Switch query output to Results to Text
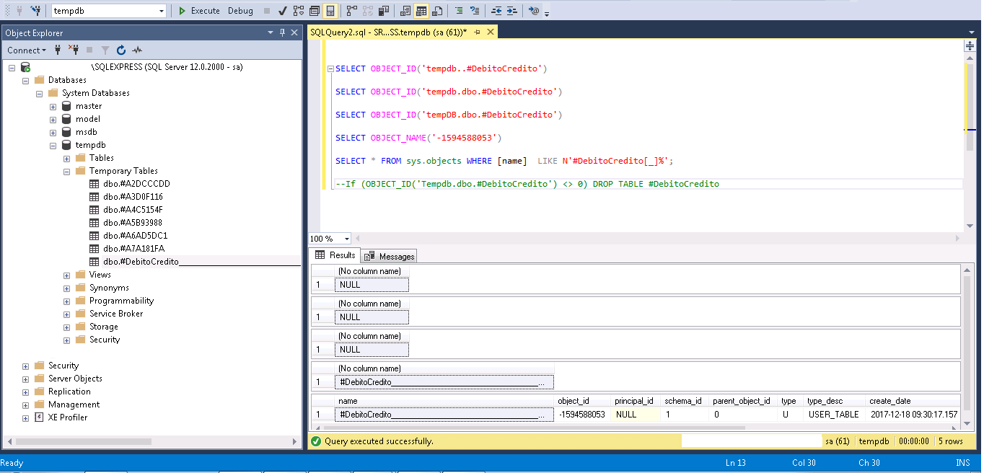The width and height of the screenshot is (984, 473). pyautogui.click(x=404, y=10)
